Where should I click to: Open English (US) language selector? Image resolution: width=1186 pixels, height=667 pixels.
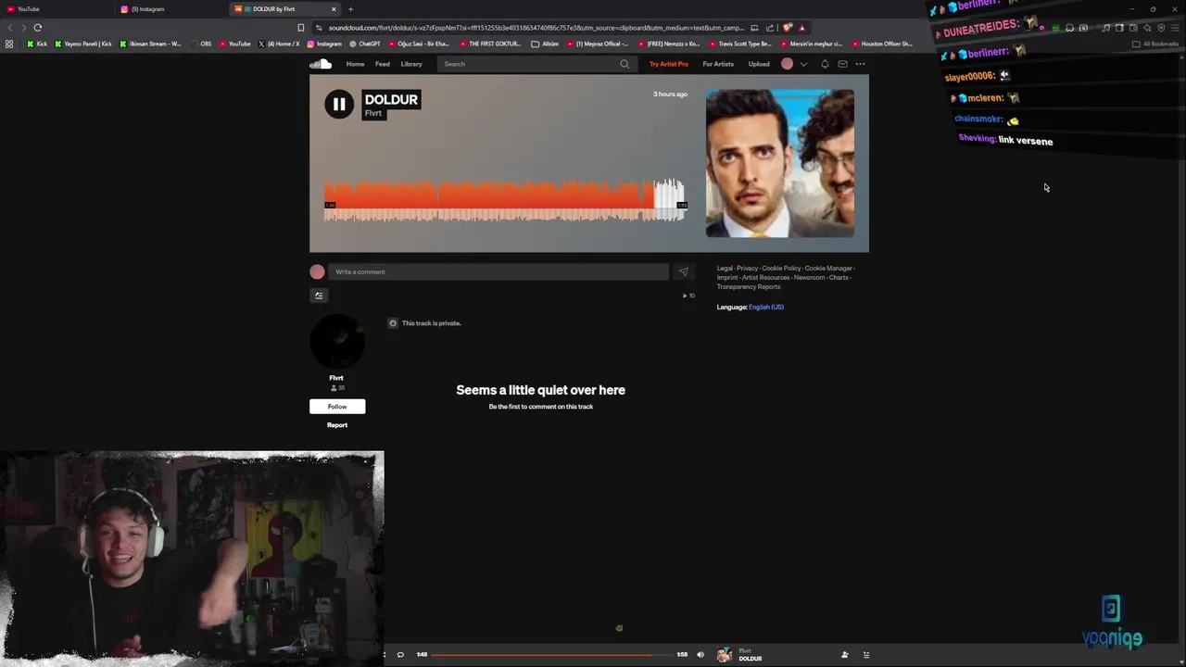pos(766,307)
